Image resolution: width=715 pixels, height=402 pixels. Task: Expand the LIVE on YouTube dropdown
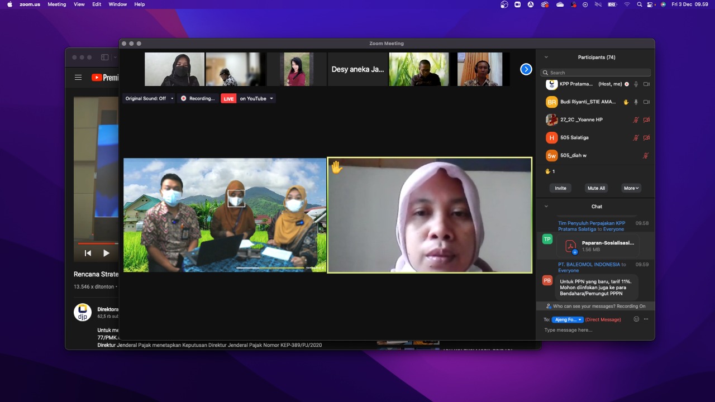271,99
